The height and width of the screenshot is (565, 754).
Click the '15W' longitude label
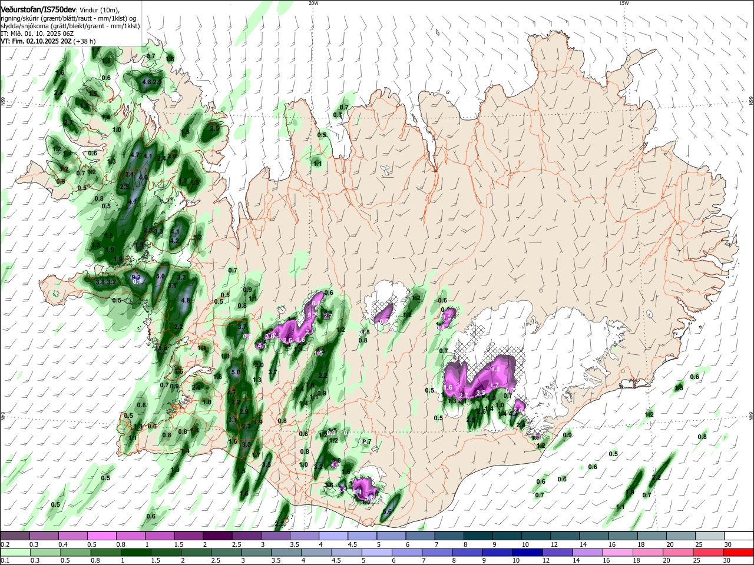coord(624,3)
